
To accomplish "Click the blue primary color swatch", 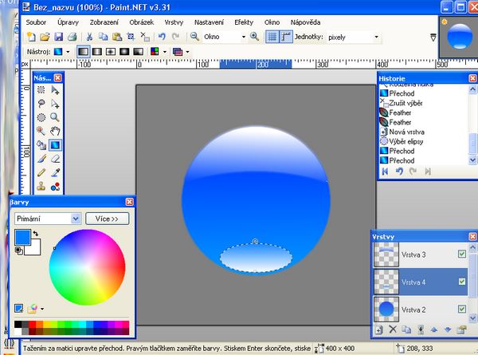I will pyautogui.click(x=22, y=237).
